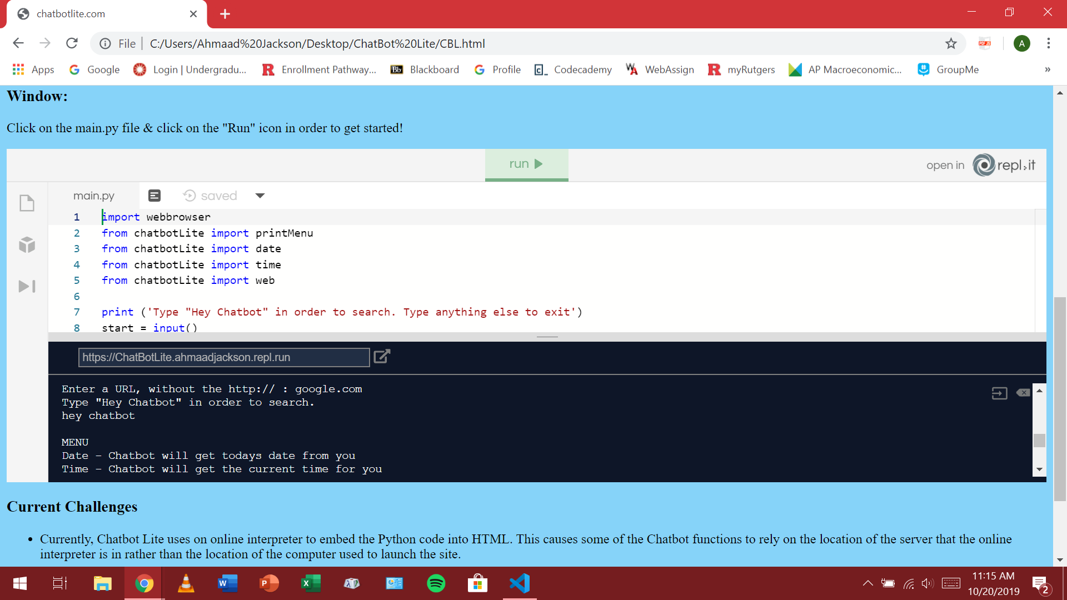Open repl output in new tab icon

pos(382,357)
